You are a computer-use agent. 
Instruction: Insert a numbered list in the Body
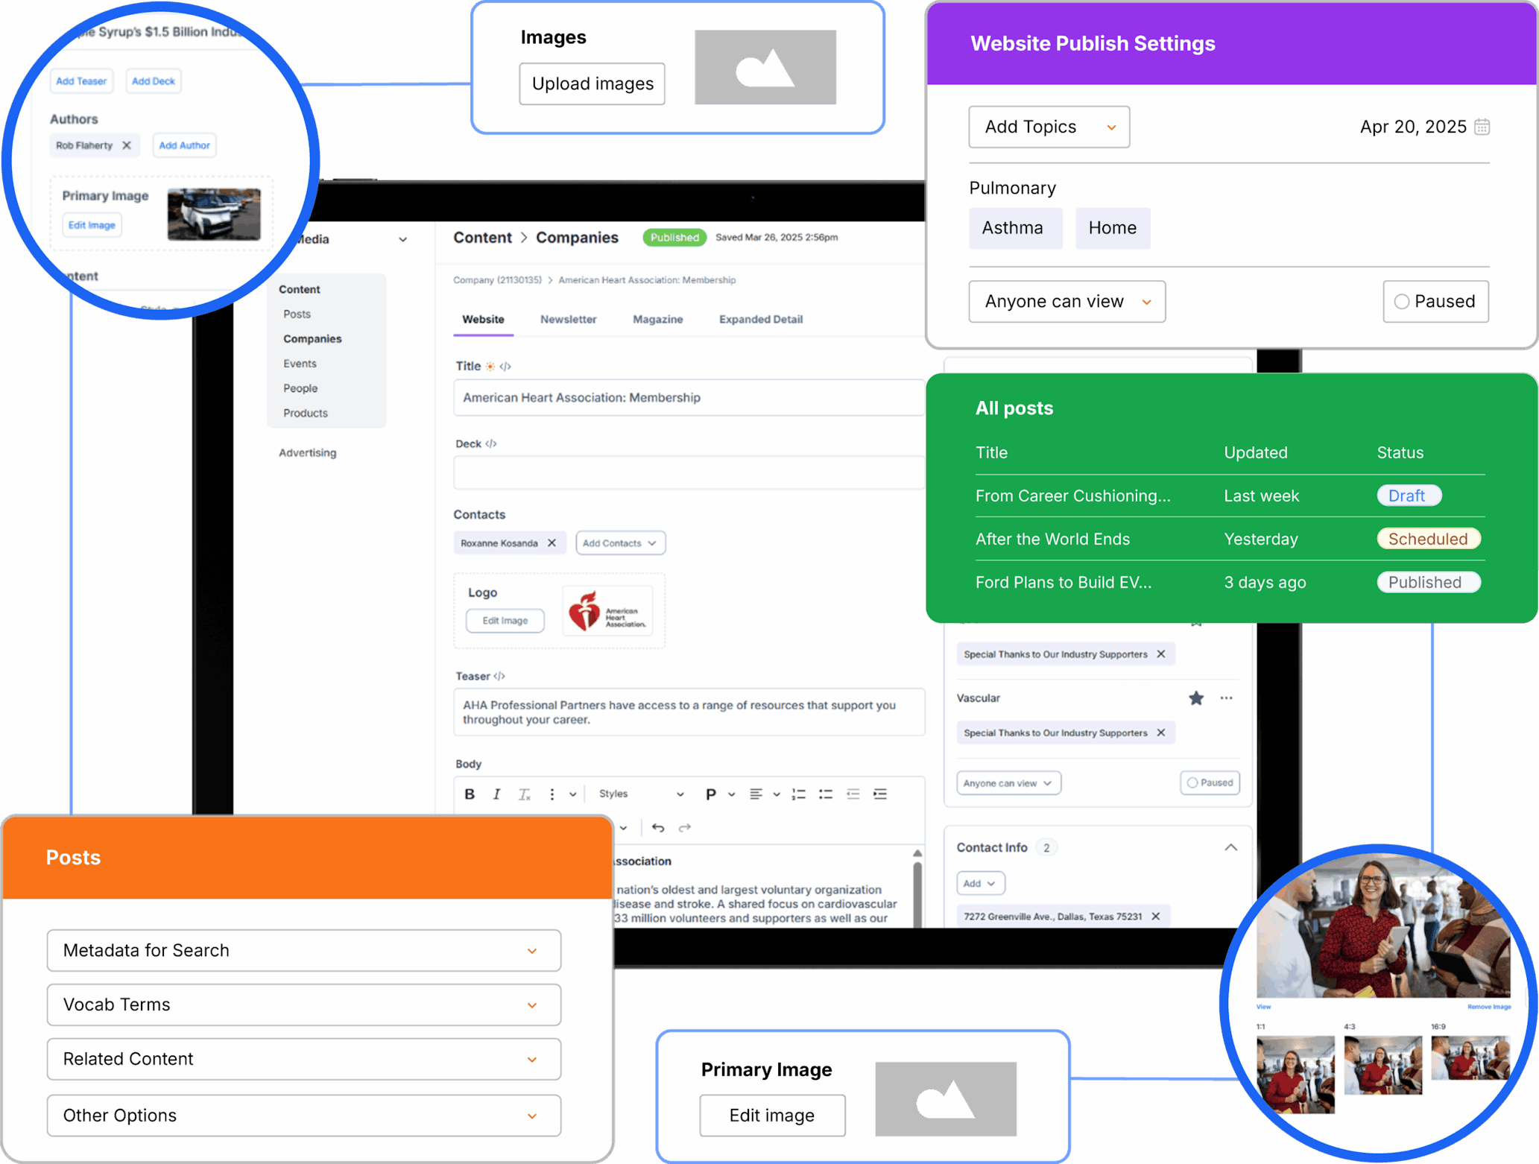coord(797,794)
